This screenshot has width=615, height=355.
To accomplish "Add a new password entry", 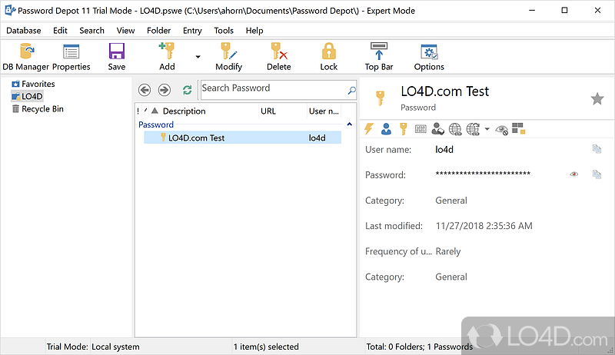I will (167, 57).
